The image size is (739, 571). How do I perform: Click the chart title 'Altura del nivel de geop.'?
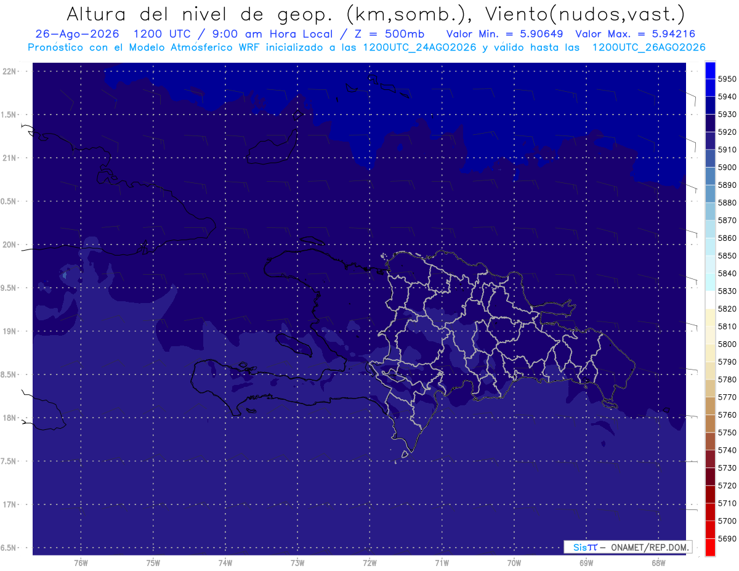(x=200, y=14)
